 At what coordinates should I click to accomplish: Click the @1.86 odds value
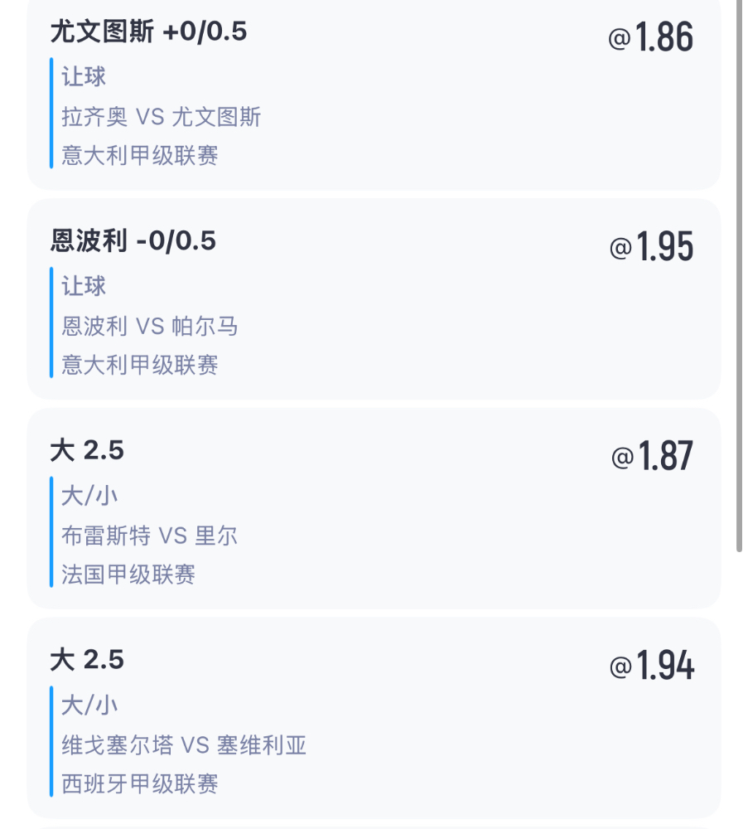pos(651,37)
